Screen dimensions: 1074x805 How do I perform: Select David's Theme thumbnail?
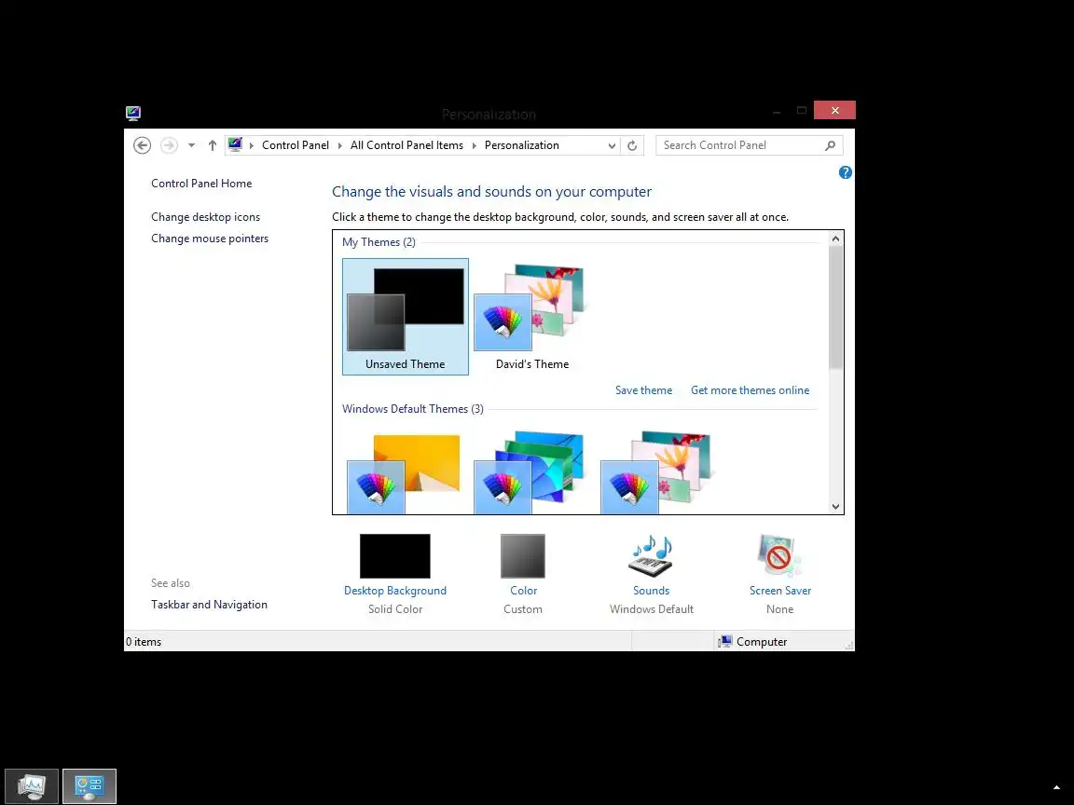(x=532, y=316)
